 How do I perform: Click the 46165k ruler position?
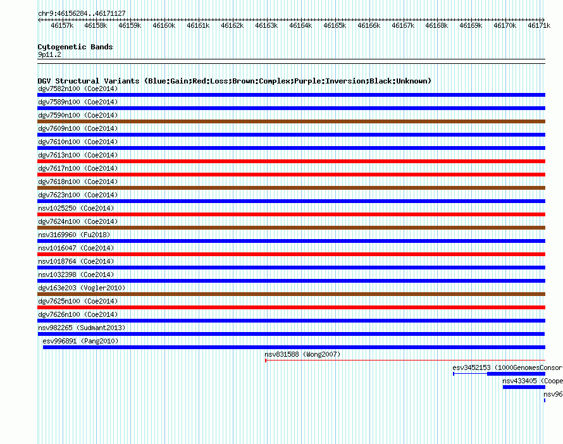(335, 25)
